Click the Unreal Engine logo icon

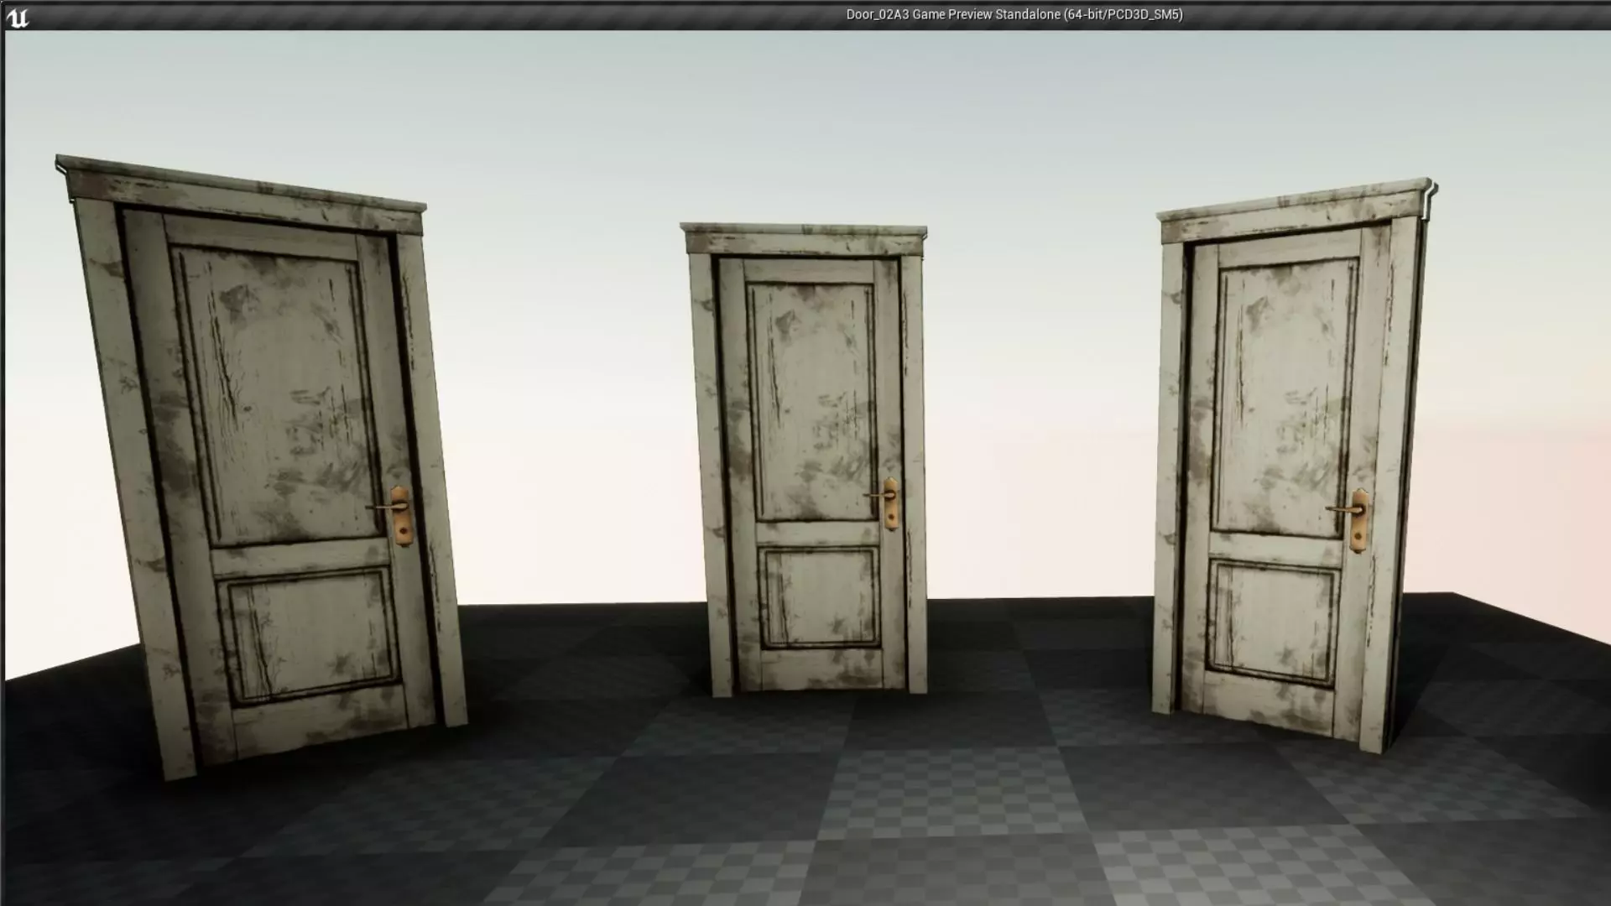[x=17, y=18]
